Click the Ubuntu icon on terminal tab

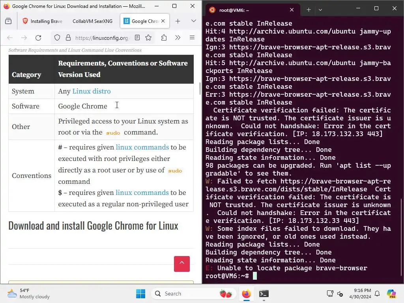tap(212, 10)
